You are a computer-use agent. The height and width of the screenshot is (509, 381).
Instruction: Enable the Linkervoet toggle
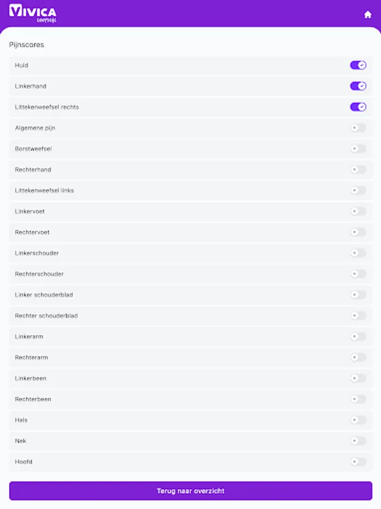358,212
